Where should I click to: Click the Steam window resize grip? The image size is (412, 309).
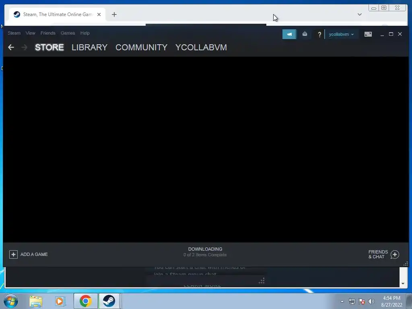406,264
